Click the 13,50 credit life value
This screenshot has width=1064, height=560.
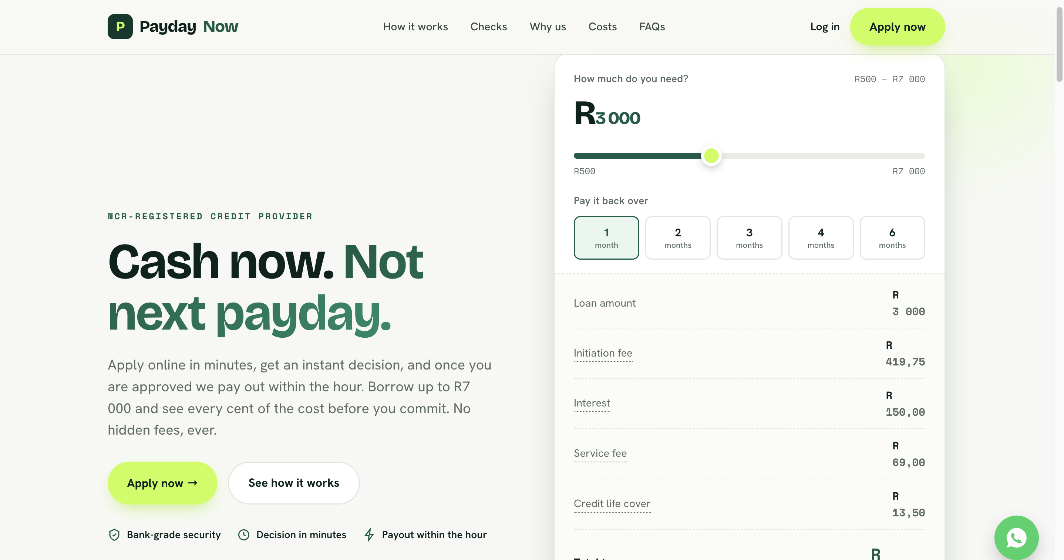[908, 513]
